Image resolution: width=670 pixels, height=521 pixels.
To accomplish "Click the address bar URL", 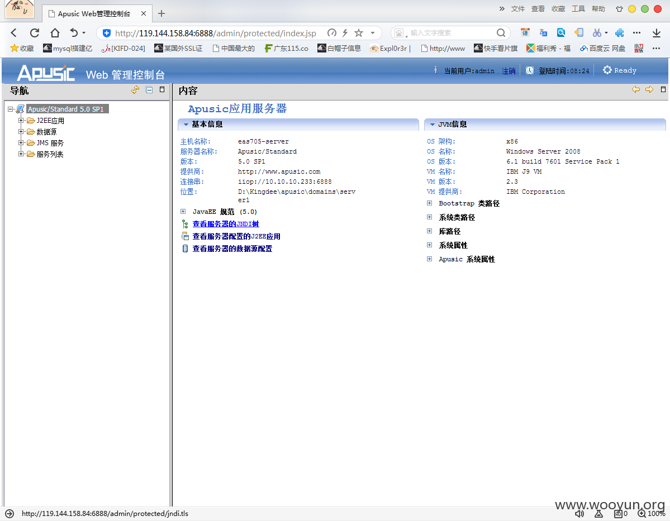I will click(215, 33).
